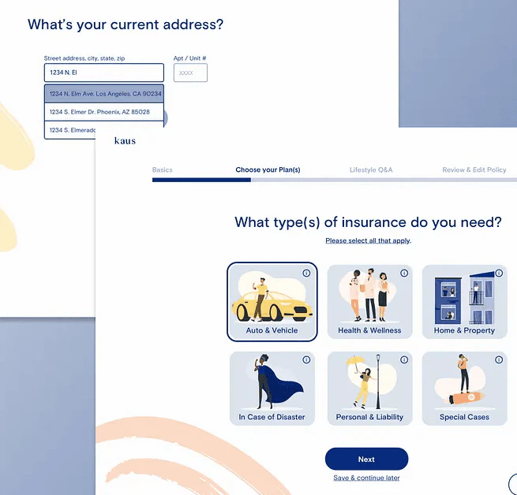The height and width of the screenshot is (495, 517).
Task: Go to the Basics step
Action: [x=162, y=170]
